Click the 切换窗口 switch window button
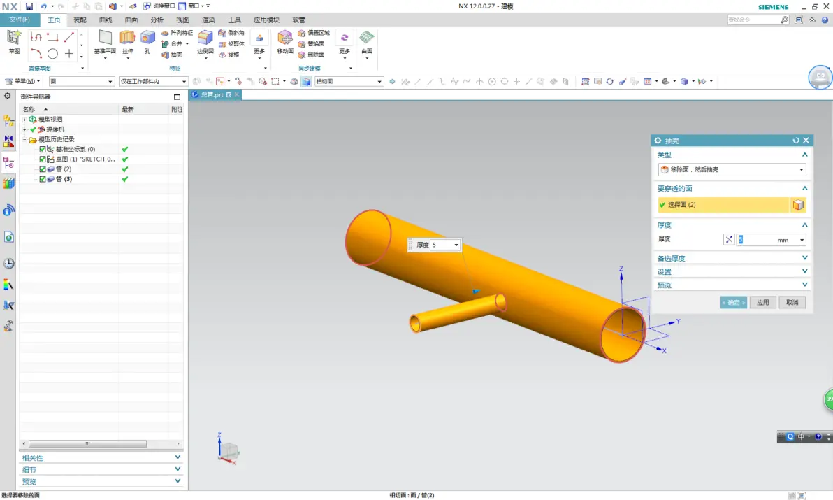The width and height of the screenshot is (833, 500). point(159,6)
